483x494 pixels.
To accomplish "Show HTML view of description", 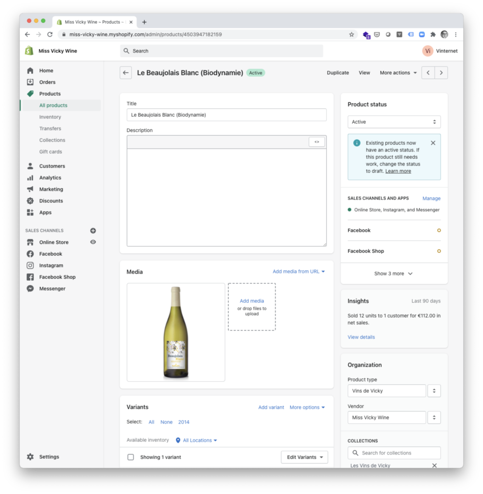I will click(x=317, y=142).
